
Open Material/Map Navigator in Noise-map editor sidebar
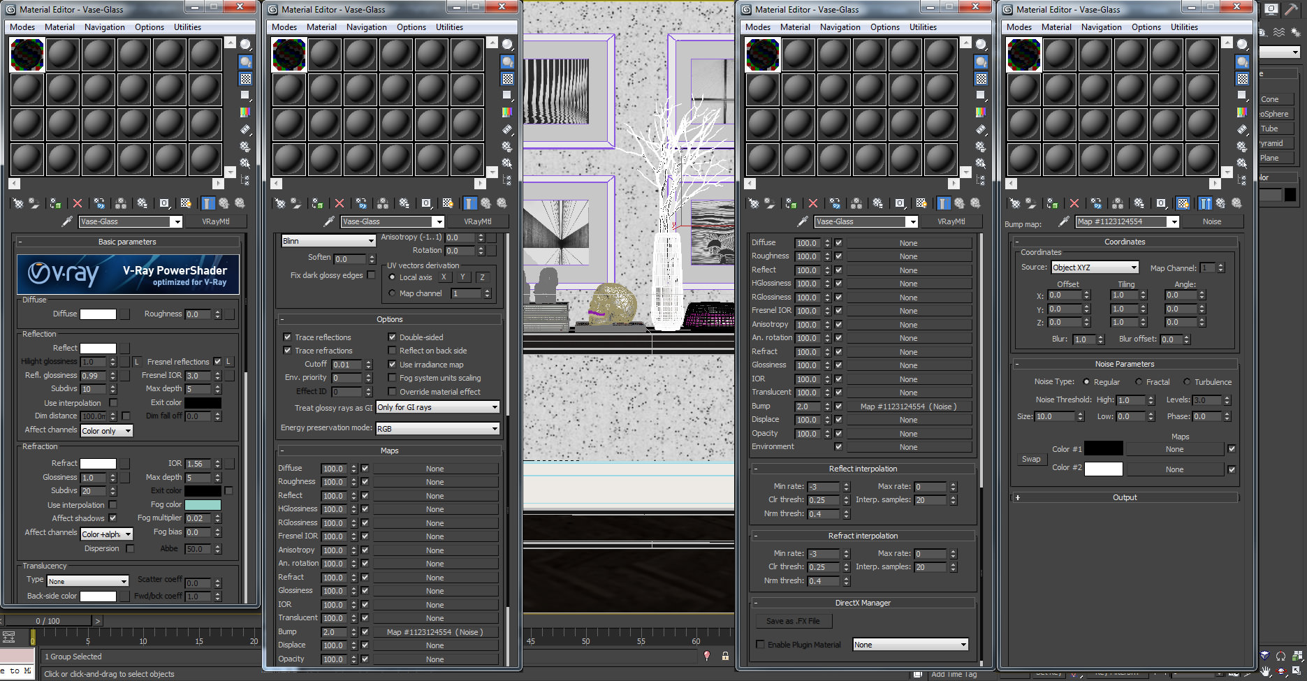coord(1243,180)
